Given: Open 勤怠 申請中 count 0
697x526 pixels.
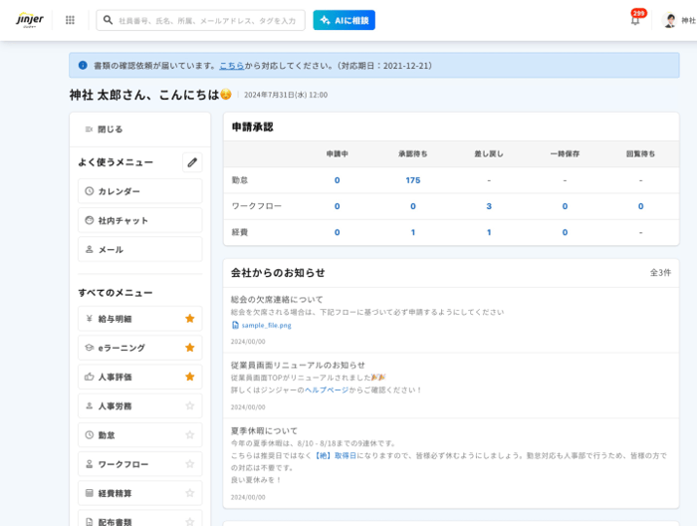Looking at the screenshot, I should click(x=337, y=180).
